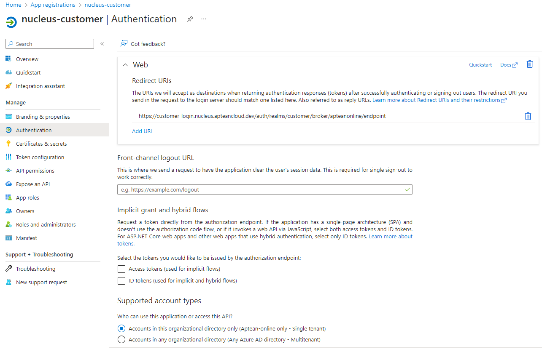
Task: Click the Roles and administrators icon
Action: point(8,224)
